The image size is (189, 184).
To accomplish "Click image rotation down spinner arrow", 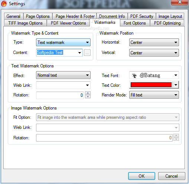I will 176,139.
